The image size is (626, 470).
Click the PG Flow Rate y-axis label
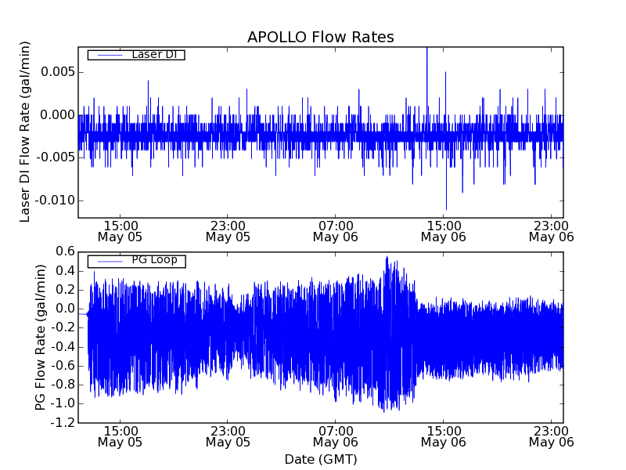(x=41, y=337)
